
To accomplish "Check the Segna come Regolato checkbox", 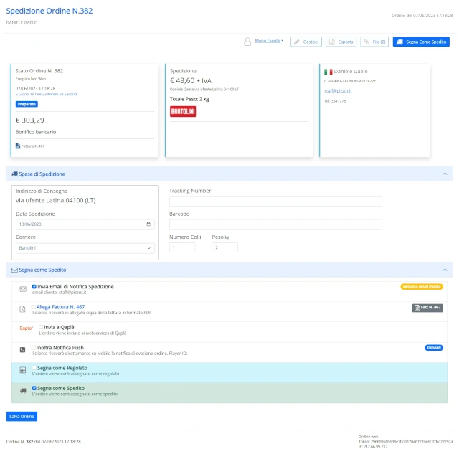I will pyautogui.click(x=34, y=368).
